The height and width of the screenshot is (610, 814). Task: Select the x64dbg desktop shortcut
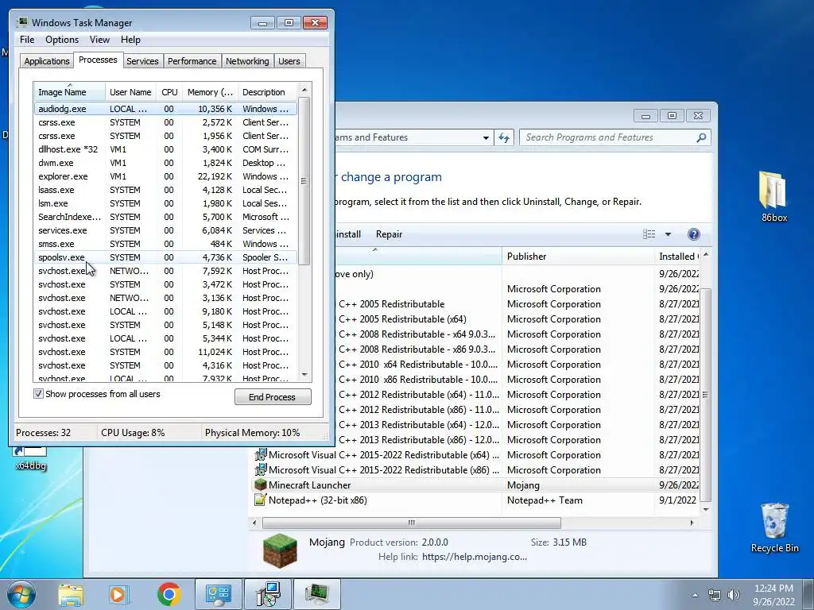pos(31,458)
